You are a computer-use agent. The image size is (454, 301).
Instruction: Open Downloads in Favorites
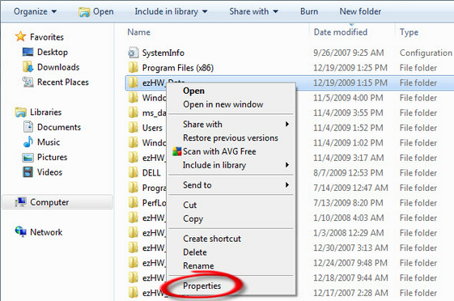click(x=58, y=67)
